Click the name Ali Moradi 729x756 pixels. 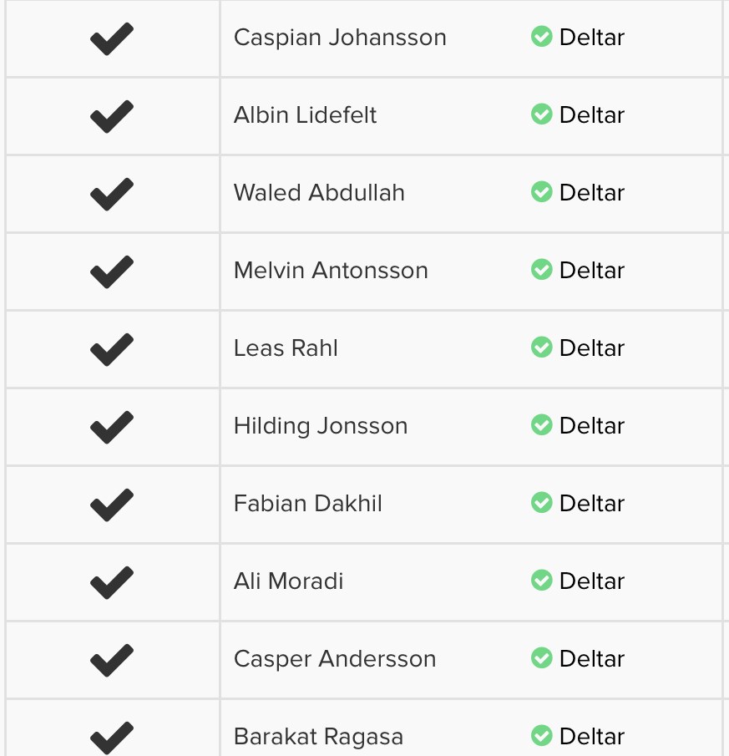(x=289, y=581)
